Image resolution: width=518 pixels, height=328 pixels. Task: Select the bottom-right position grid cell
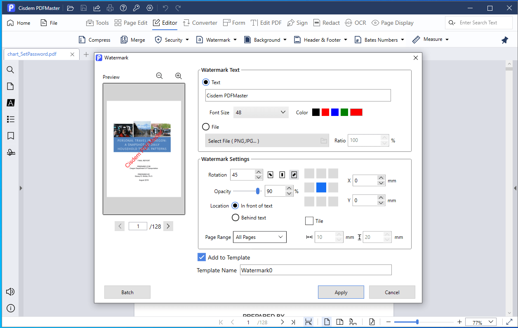point(333,202)
